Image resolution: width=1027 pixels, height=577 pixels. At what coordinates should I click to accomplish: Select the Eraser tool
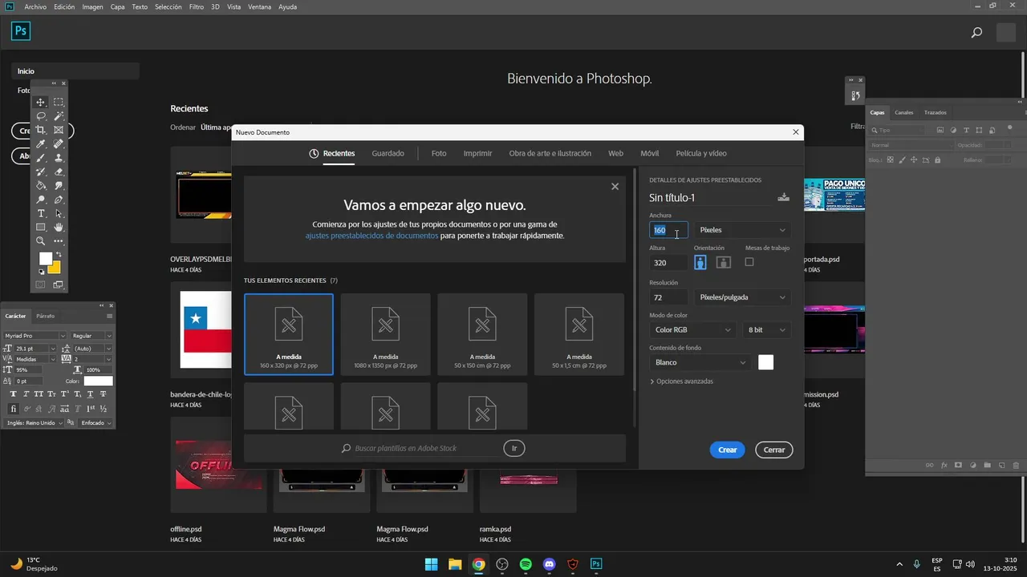coord(59,171)
